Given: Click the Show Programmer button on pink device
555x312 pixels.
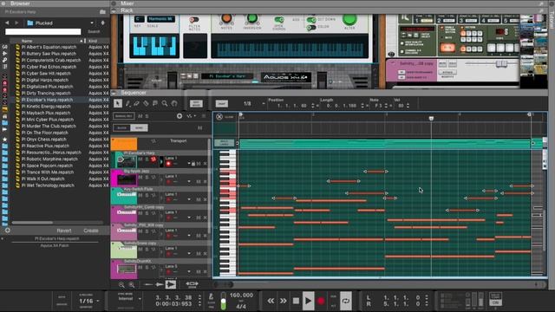Looking at the screenshot, I should tap(402, 72).
